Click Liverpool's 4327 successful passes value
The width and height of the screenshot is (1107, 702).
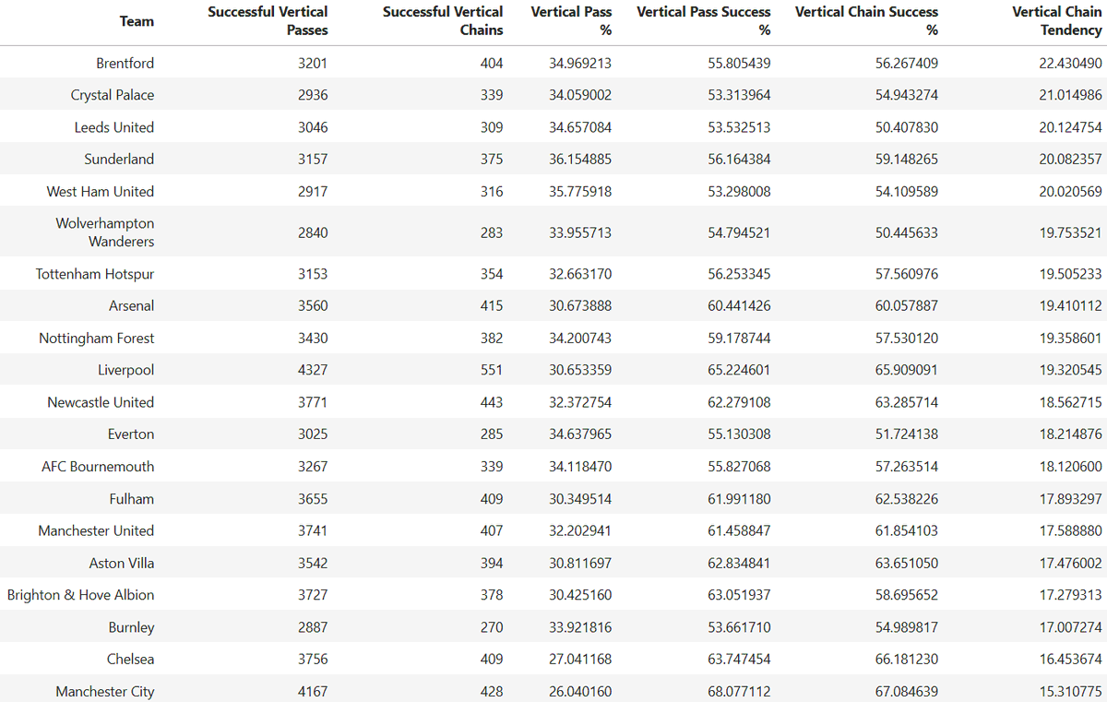313,370
